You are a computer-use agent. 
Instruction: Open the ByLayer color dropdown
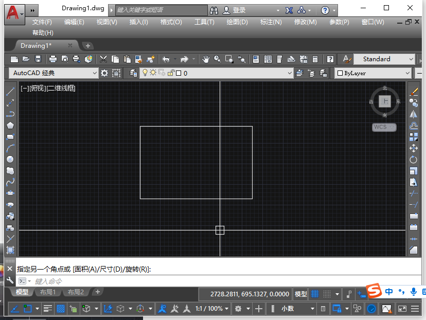point(407,73)
